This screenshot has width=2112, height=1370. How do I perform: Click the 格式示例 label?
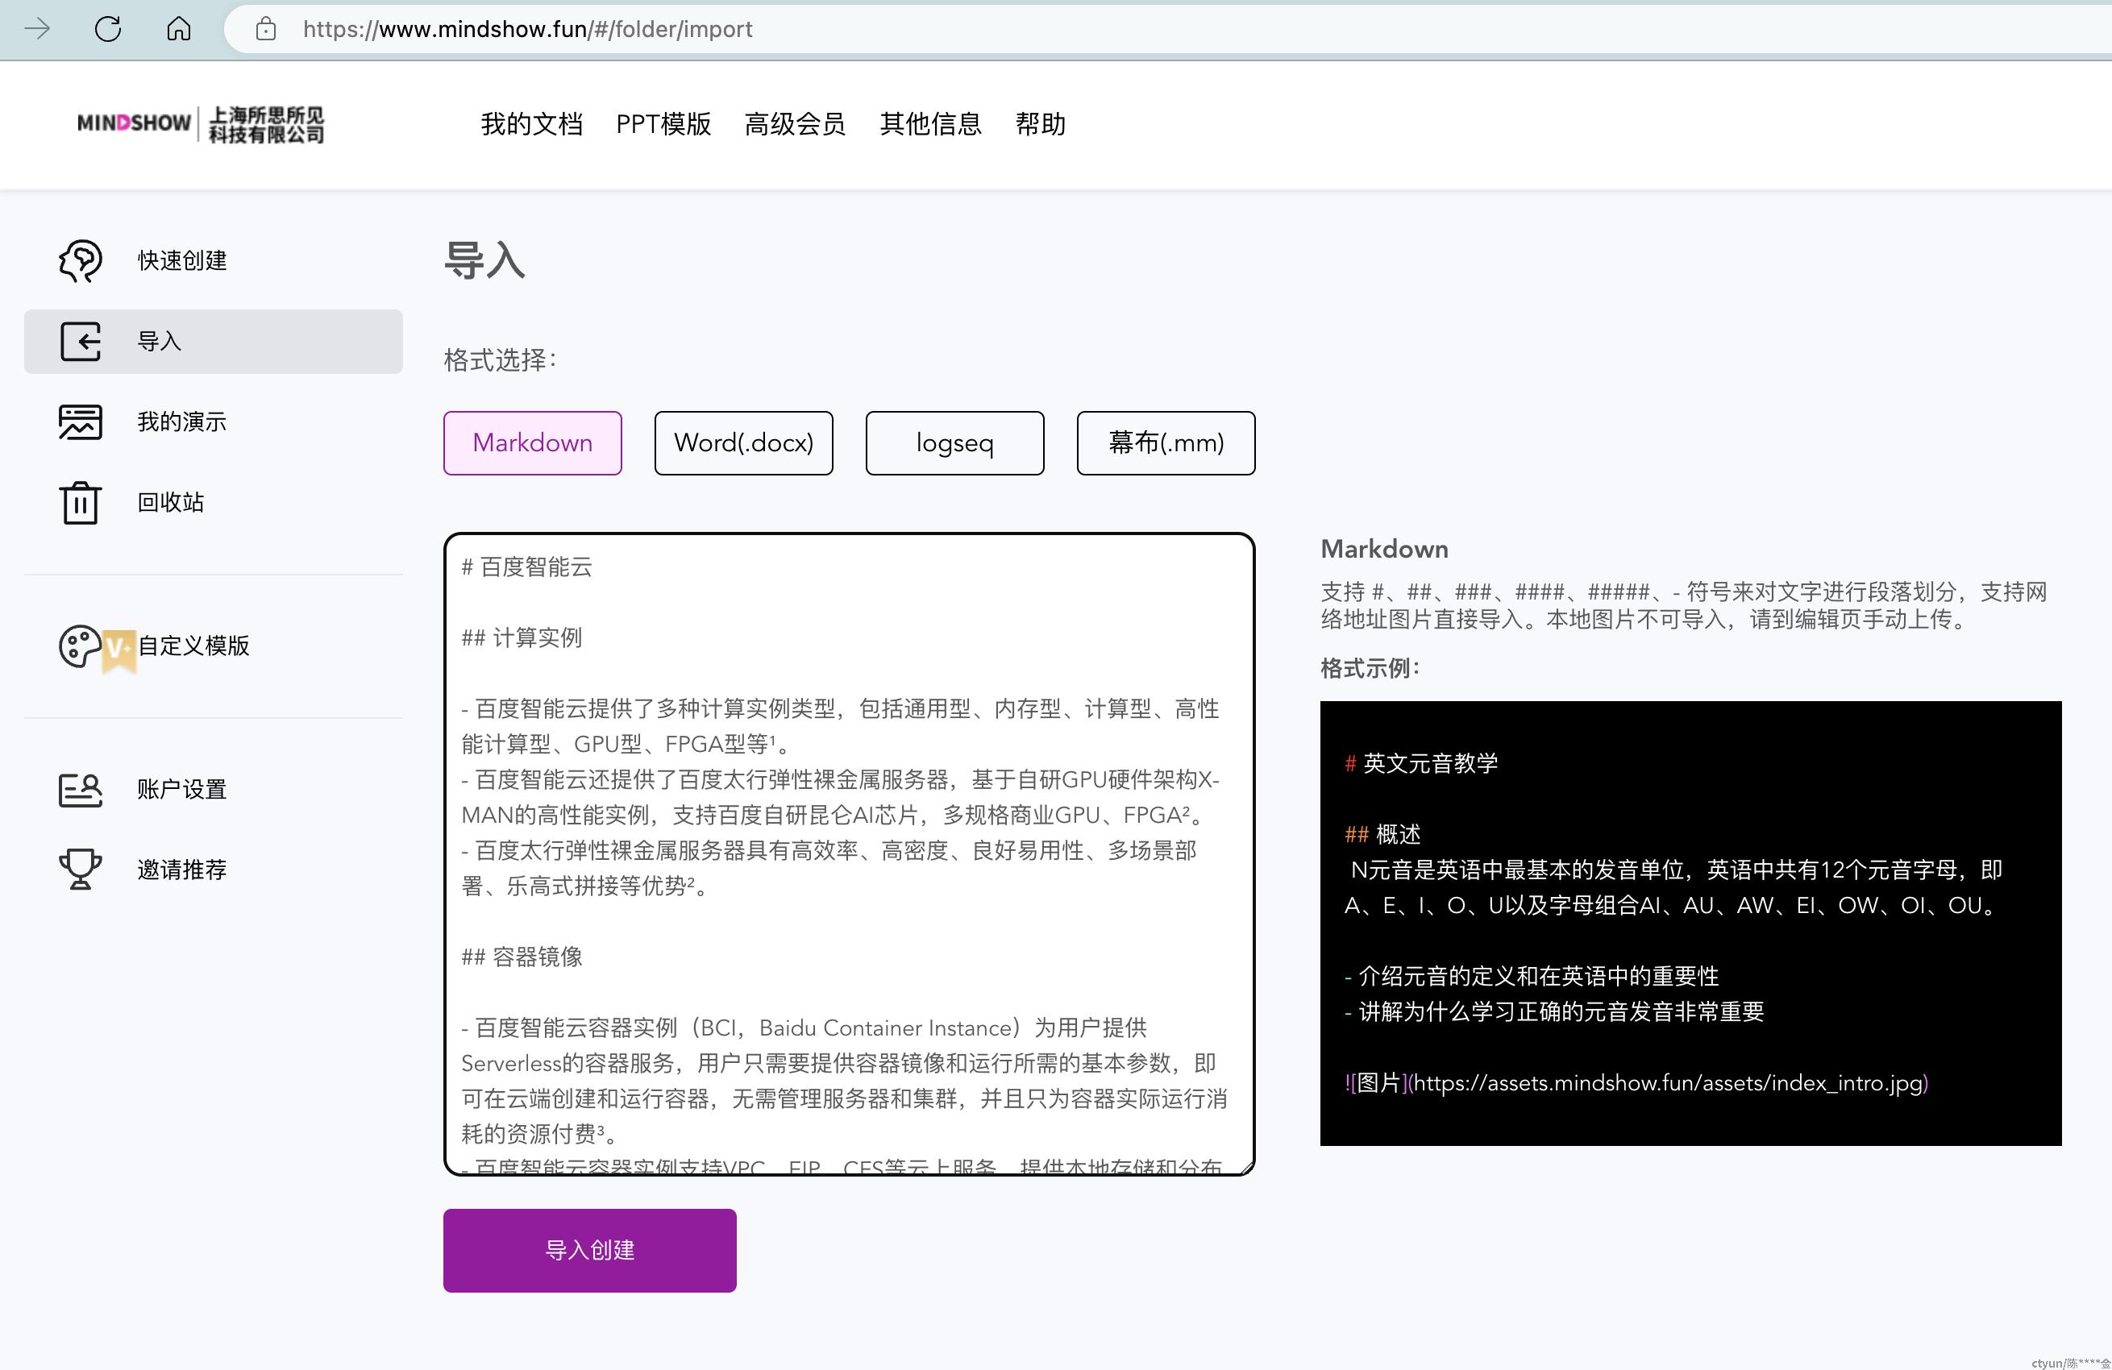tap(1370, 668)
